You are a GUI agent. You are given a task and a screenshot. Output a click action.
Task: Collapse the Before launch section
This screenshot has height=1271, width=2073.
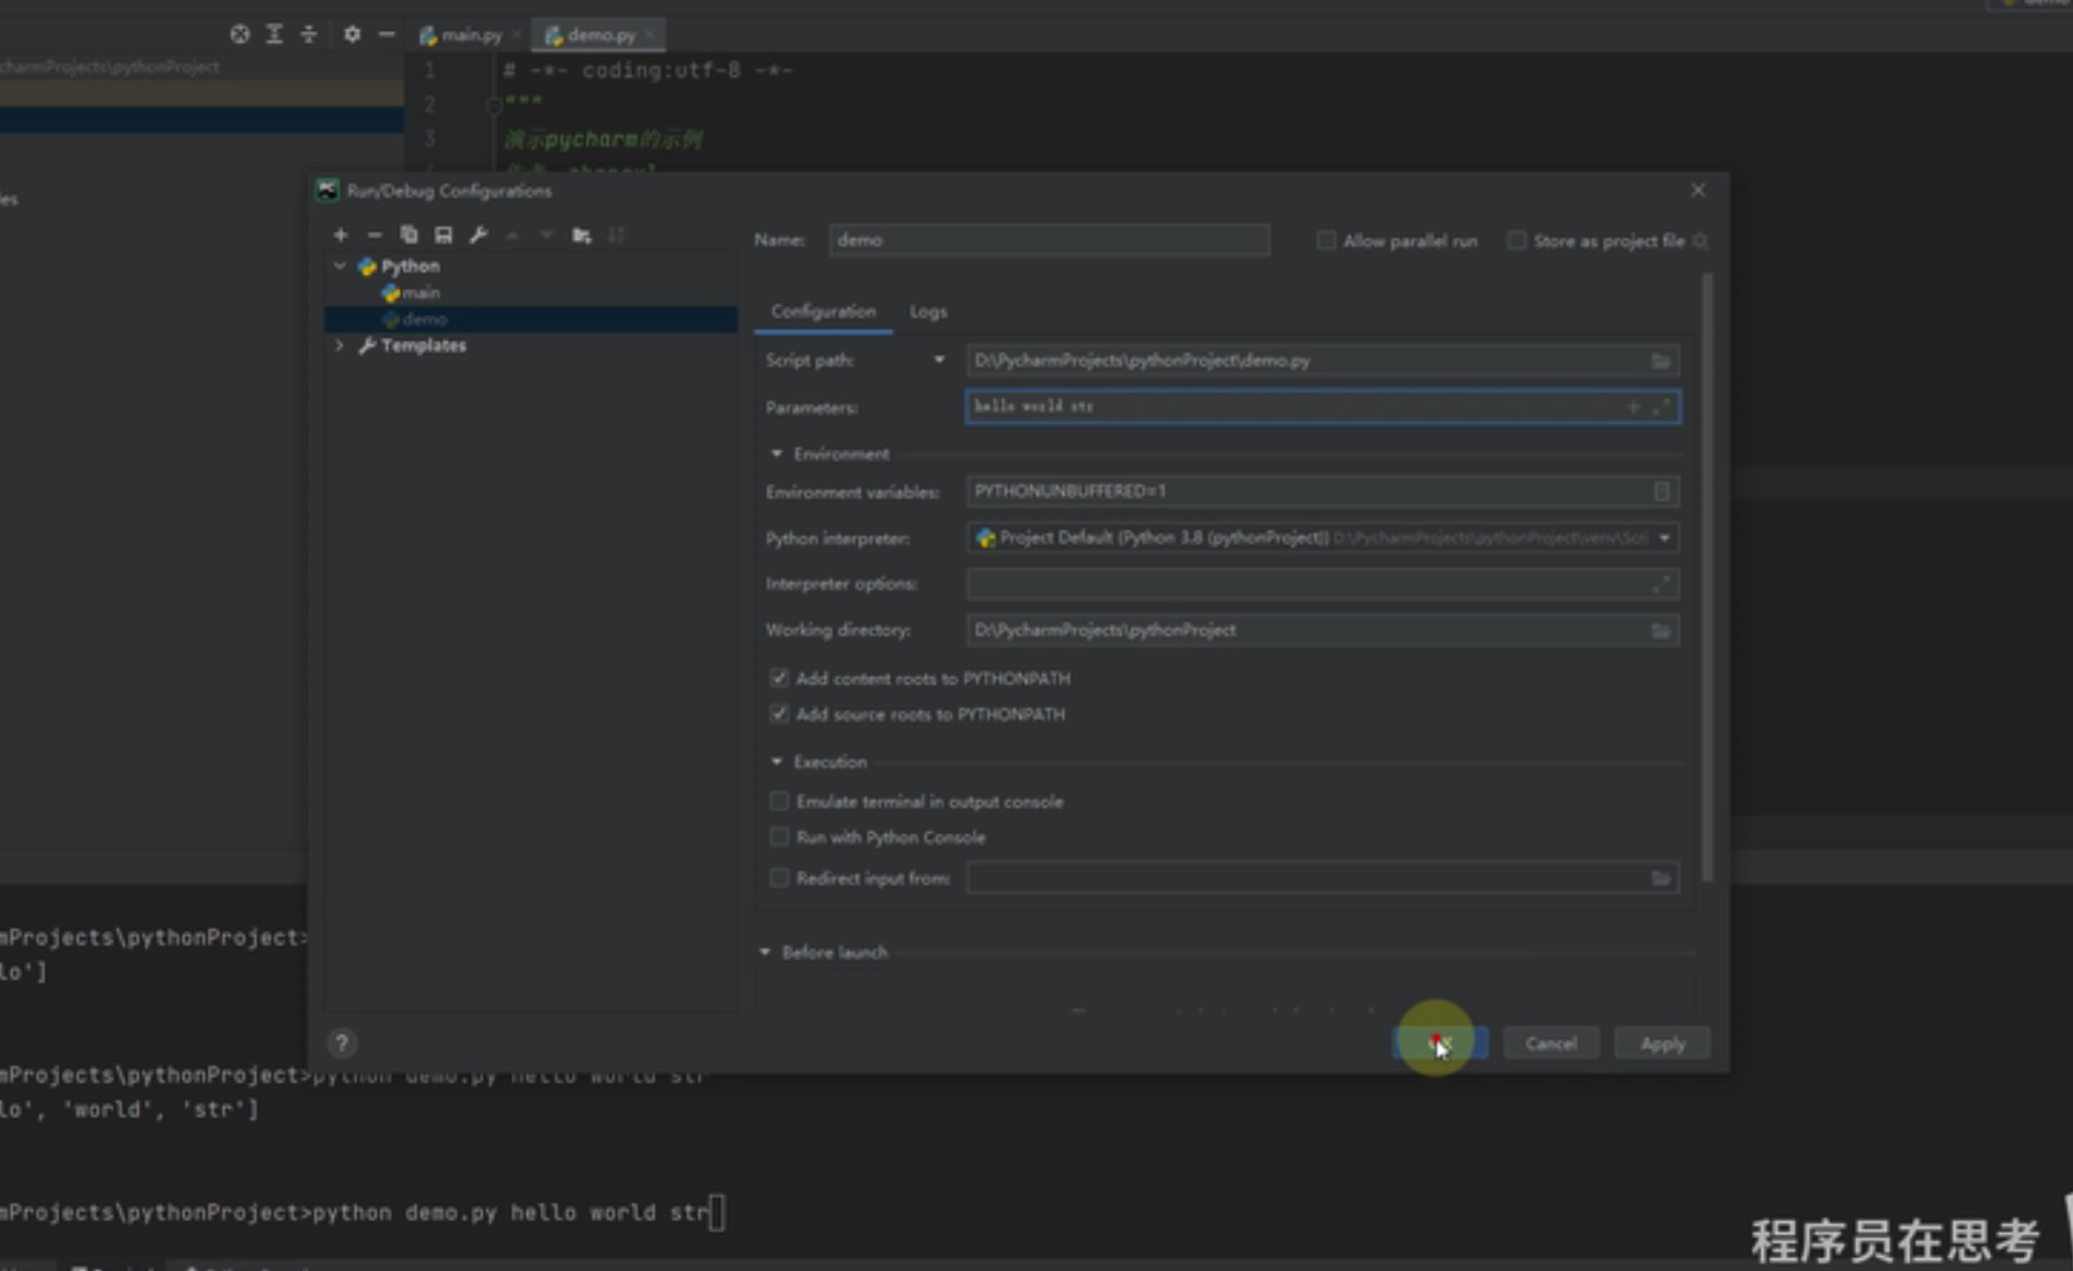(x=765, y=952)
